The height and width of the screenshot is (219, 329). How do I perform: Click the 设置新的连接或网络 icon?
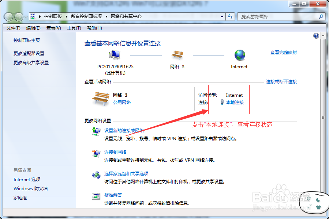(x=96, y=132)
